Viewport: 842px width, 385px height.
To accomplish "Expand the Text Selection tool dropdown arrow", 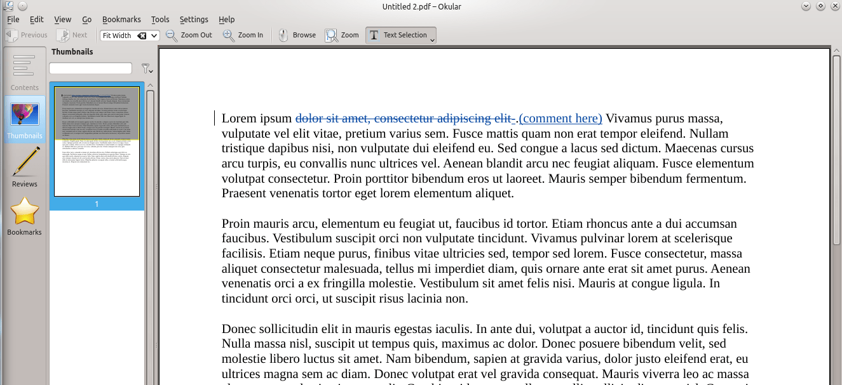I will (x=433, y=39).
